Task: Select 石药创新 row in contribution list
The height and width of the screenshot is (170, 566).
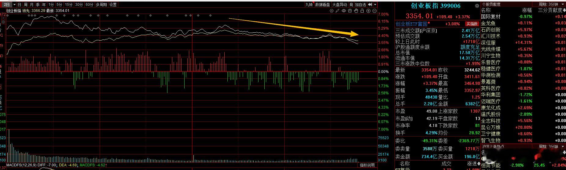Action: 523,30
